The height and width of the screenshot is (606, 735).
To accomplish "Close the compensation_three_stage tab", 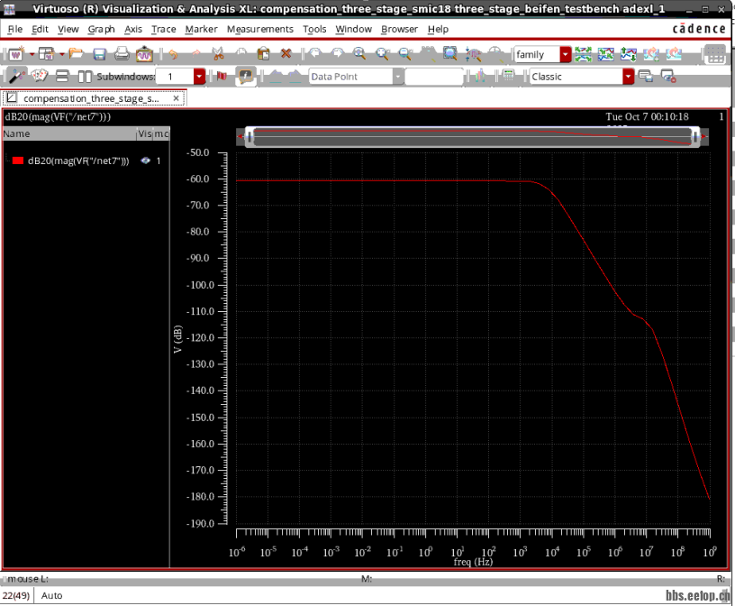I will click(177, 98).
